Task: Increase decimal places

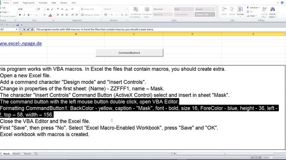Action: [x=122, y=15]
